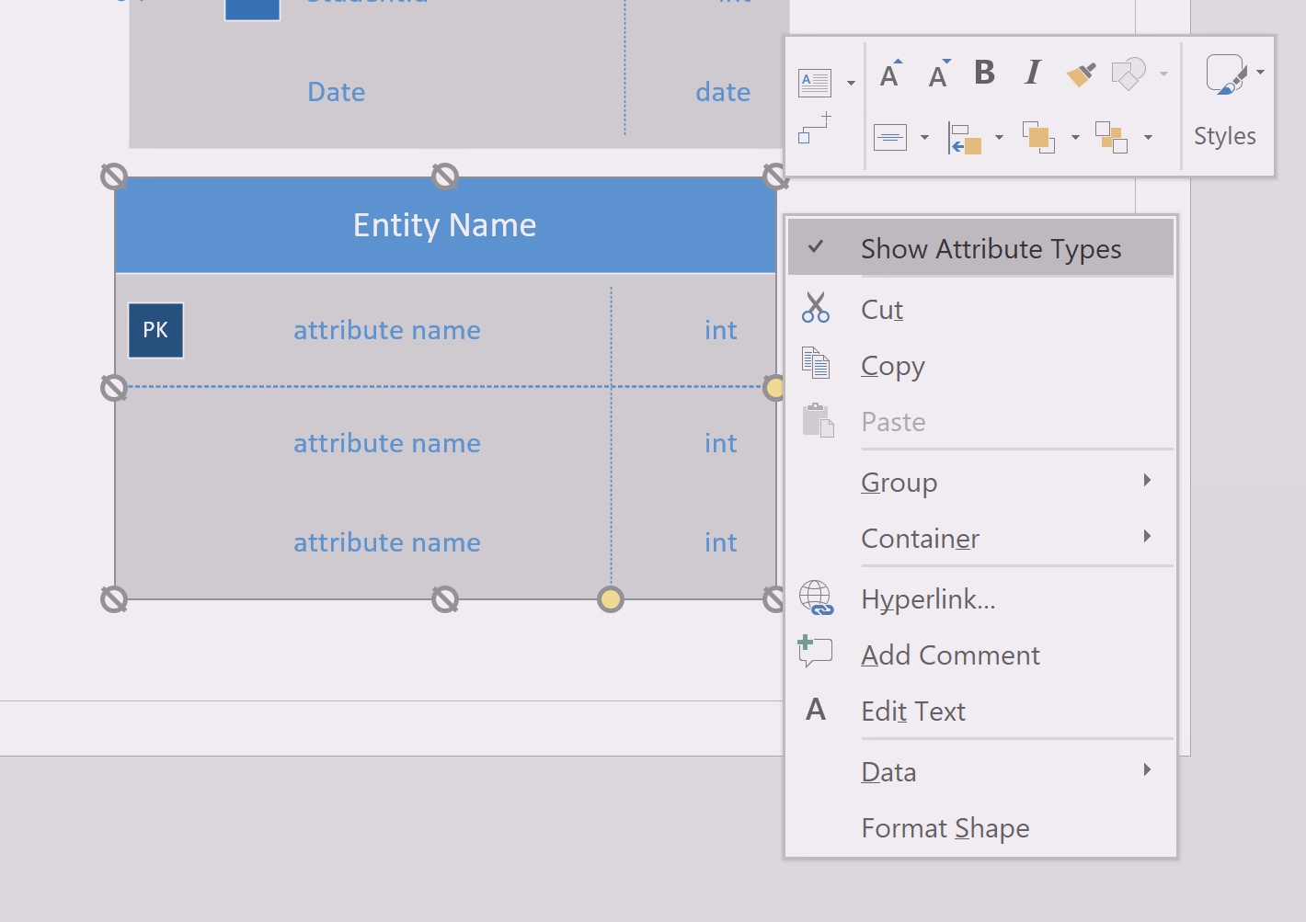The image size is (1306, 922).
Task: Open the Styles gallery
Action: pyautogui.click(x=1227, y=101)
